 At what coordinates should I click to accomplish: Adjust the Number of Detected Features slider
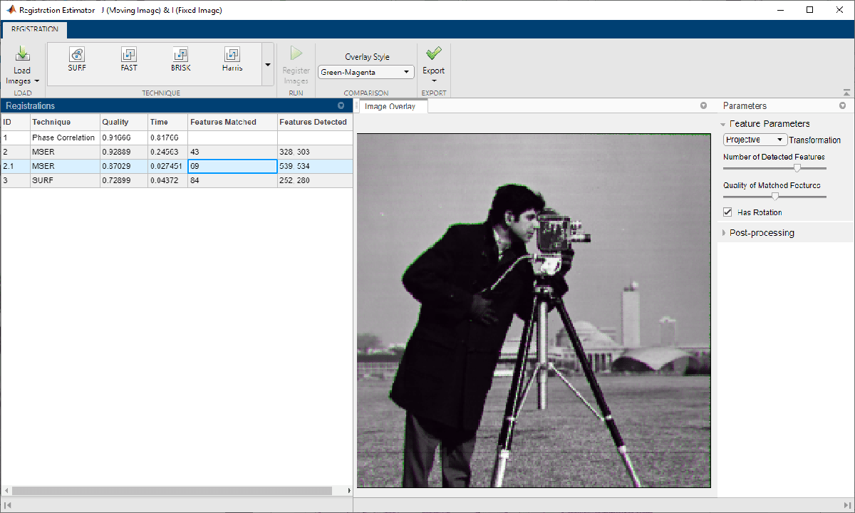tap(797, 168)
